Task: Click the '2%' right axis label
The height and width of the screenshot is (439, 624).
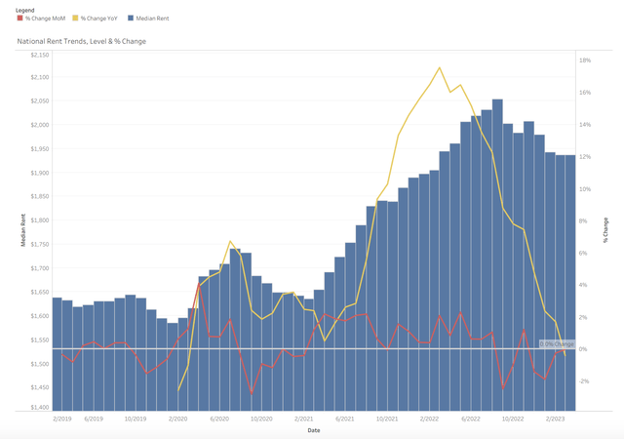Action: pos(583,317)
